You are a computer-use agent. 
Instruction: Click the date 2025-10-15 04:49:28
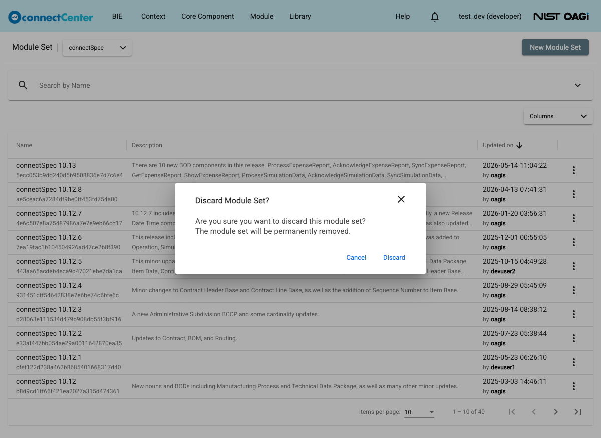515,261
